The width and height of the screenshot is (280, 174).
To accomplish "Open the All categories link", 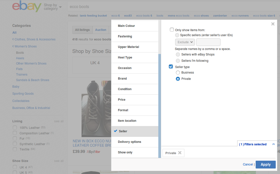I will 15,32.
